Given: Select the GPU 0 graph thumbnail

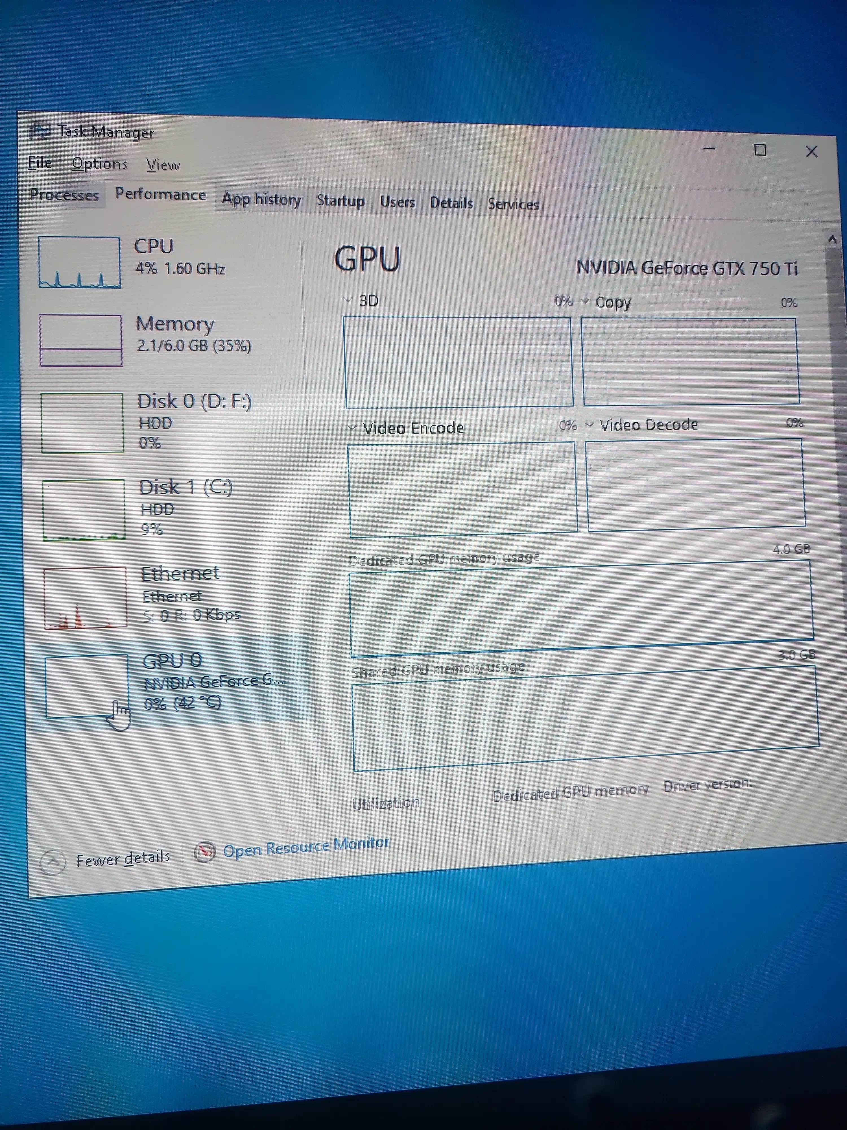Looking at the screenshot, I should pos(87,686).
